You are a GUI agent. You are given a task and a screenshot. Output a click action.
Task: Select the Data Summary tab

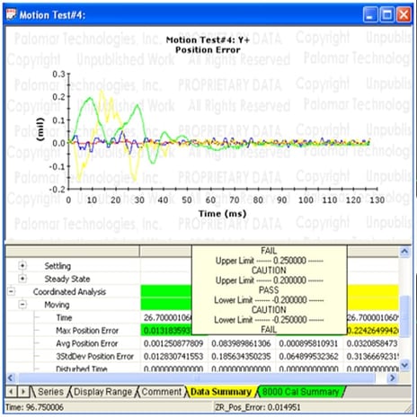(x=221, y=392)
